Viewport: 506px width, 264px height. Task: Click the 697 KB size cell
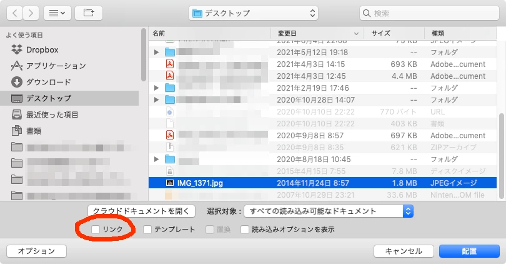[404, 136]
